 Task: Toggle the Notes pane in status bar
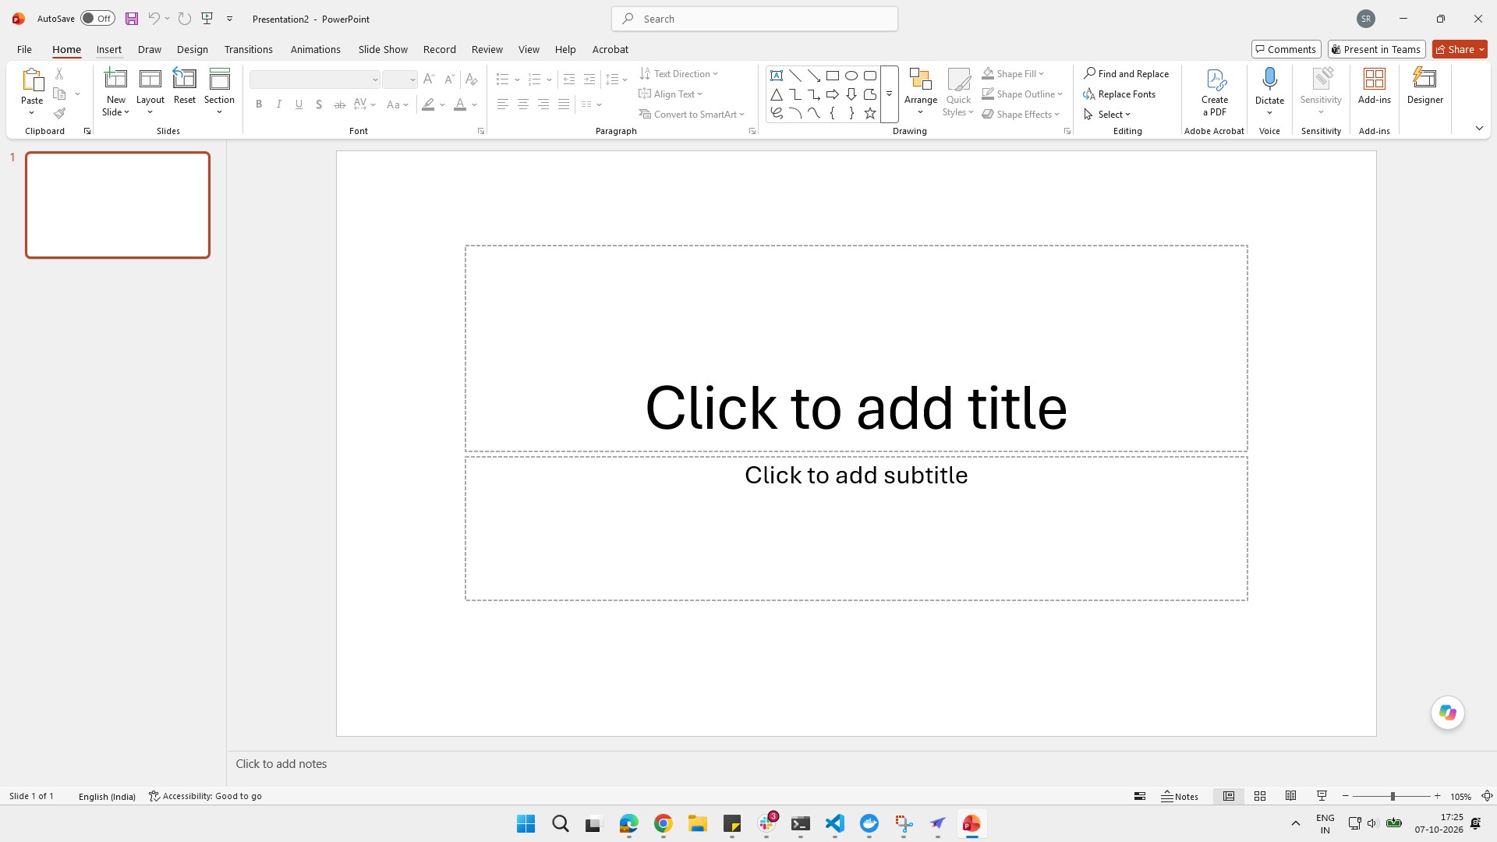(1180, 796)
